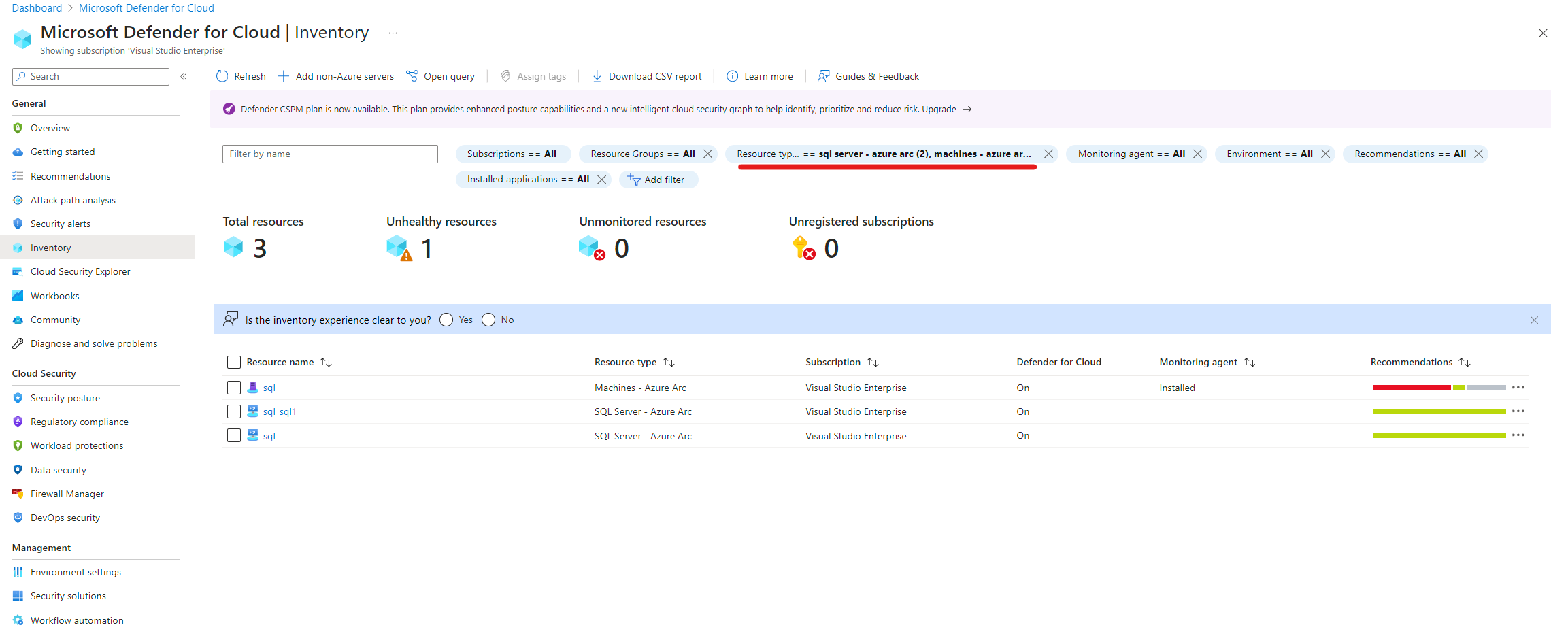
Task: Click the sidebar Search box
Action: point(90,76)
